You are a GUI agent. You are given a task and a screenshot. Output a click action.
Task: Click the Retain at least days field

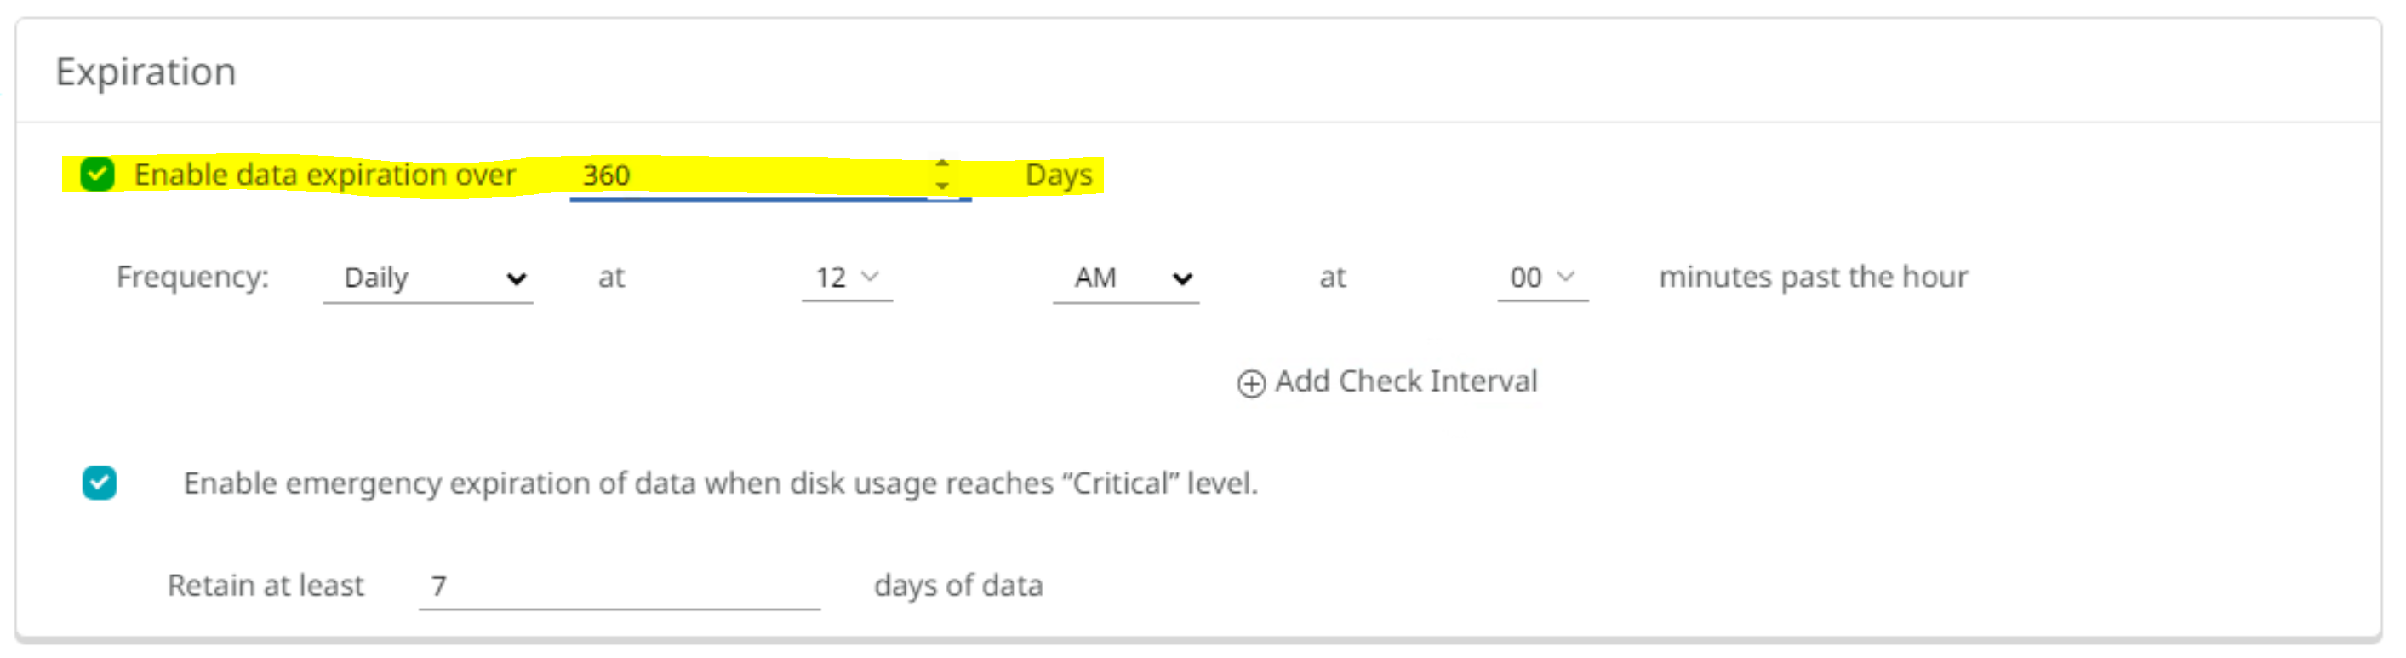620,586
